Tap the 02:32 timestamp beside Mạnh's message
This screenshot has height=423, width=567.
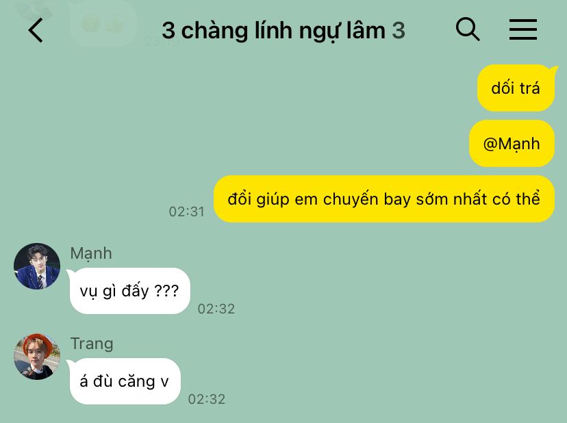click(x=216, y=309)
